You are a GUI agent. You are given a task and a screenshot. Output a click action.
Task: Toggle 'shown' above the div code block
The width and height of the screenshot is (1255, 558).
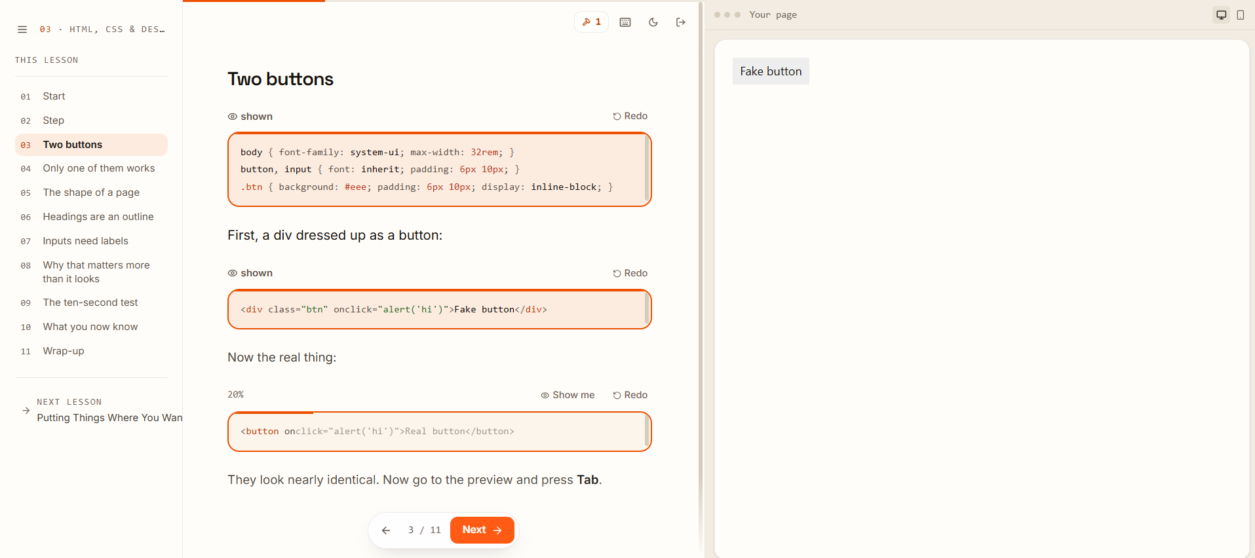pos(250,273)
